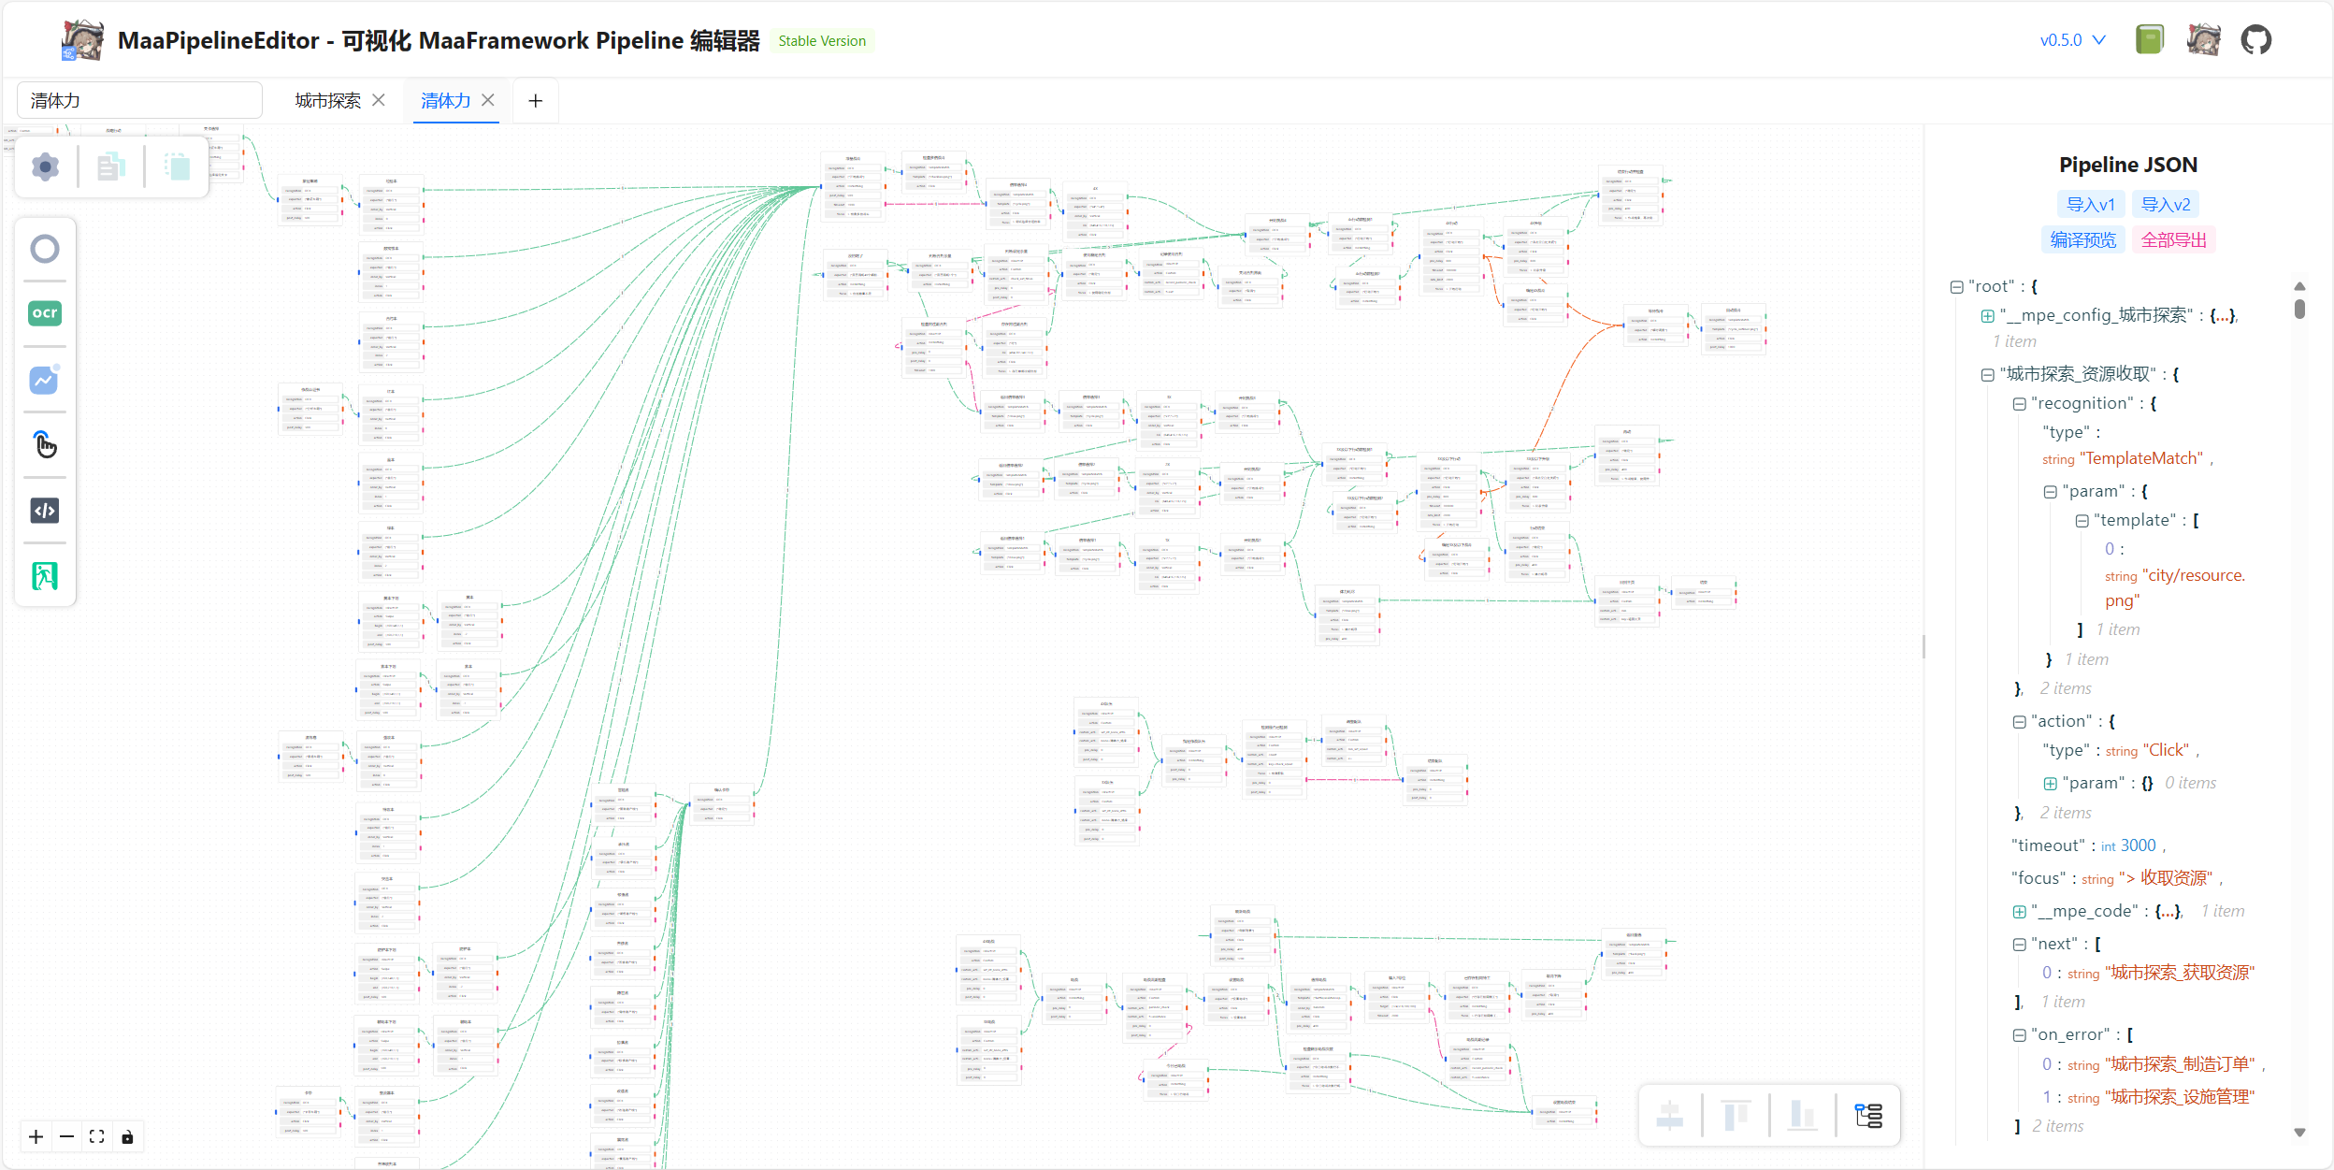The image size is (2334, 1170).
Task: Expand the "__mpe_code" JSON entry
Action: 2019,912
